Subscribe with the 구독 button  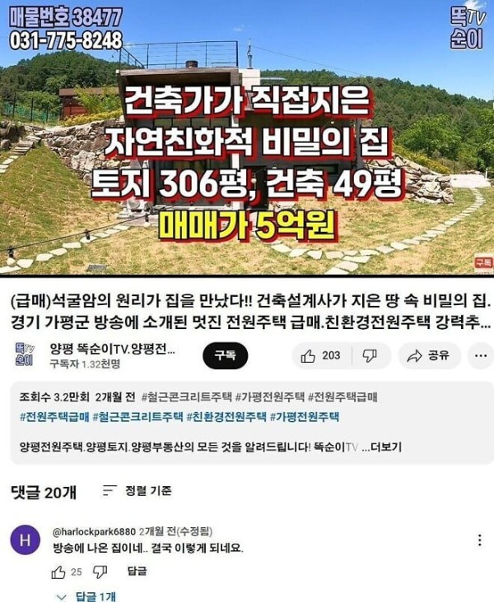point(226,355)
